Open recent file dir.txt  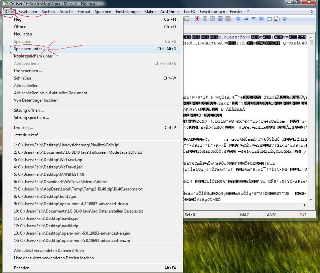93,181
